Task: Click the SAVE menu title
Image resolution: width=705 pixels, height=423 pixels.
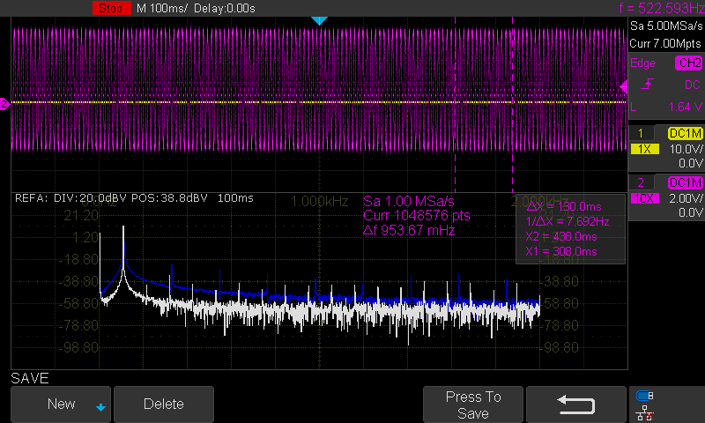Action: coord(30,379)
